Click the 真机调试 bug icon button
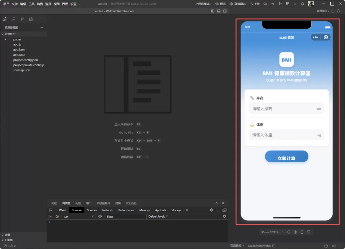This screenshot has height=249, width=345. click(x=237, y=4)
